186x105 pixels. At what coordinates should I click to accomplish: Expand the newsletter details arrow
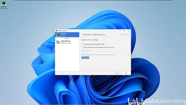tap(129, 55)
